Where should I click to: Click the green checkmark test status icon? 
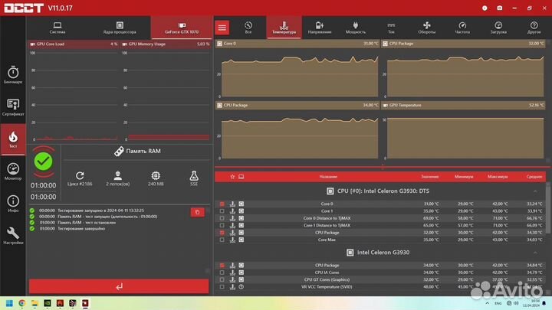tap(43, 162)
